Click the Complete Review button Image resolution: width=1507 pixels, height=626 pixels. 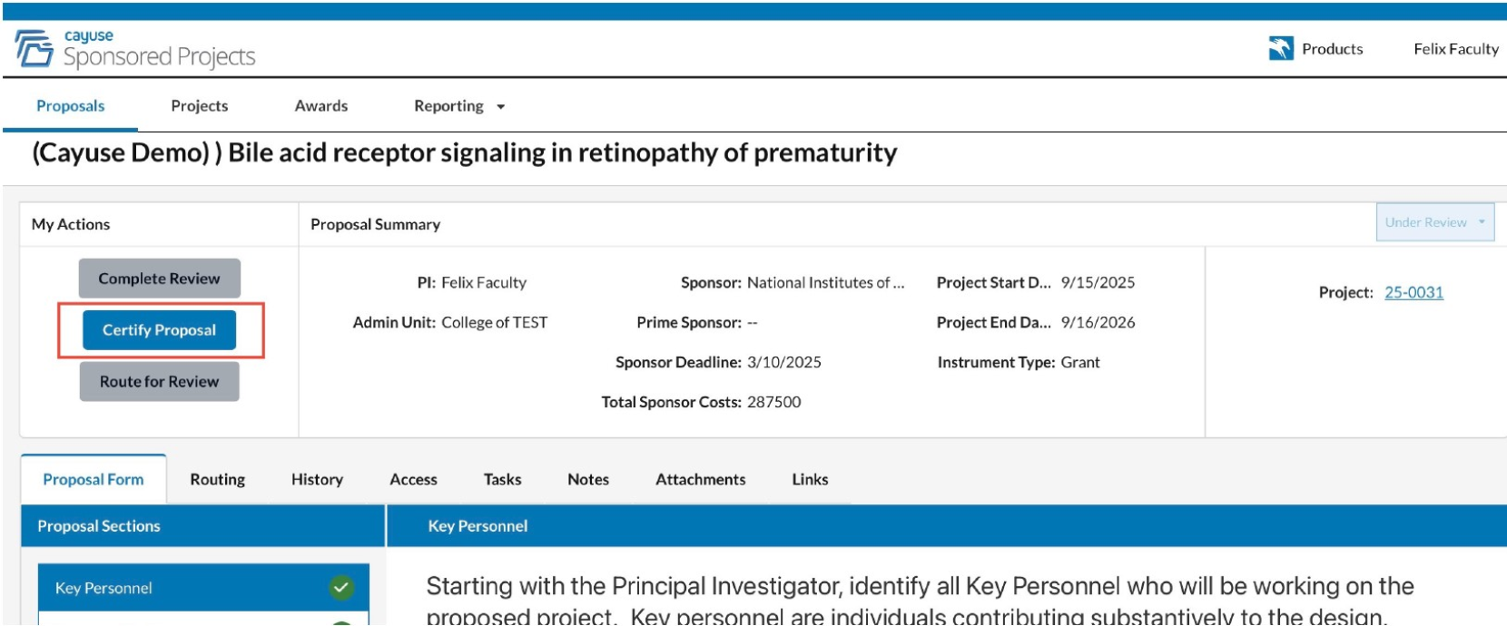159,279
